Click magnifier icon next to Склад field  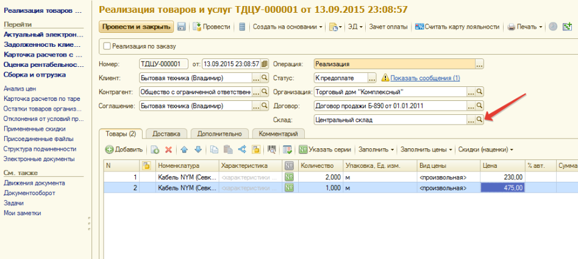479,120
